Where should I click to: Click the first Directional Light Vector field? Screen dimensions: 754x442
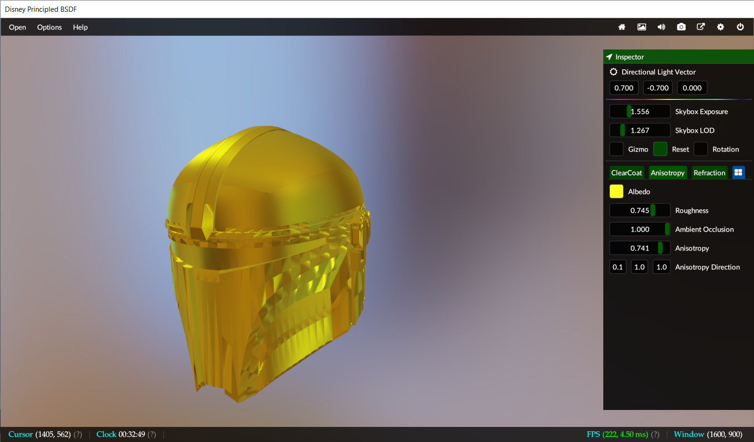[624, 88]
